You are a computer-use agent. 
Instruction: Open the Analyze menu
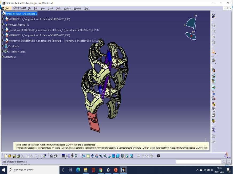pos(67,8)
